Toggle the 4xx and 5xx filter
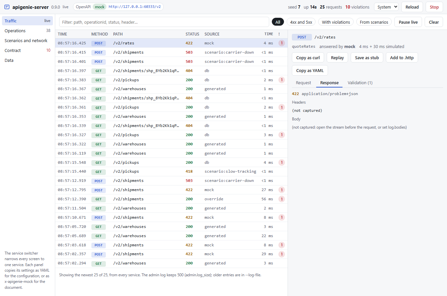Screen dimensions: 447x296 pos(301,22)
